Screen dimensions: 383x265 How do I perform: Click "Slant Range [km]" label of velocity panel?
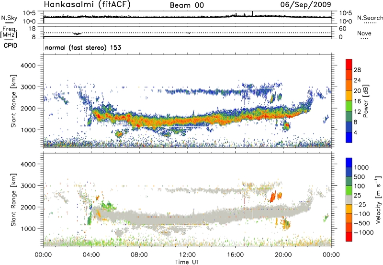pyautogui.click(x=13, y=199)
